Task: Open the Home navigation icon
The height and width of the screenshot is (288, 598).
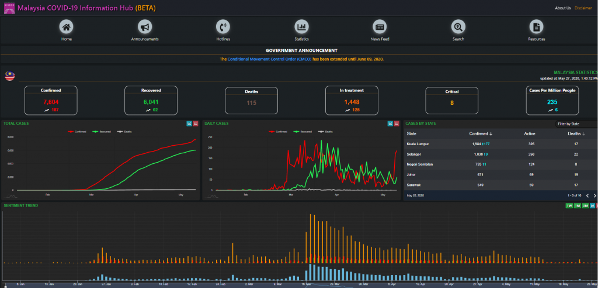Action: click(x=67, y=27)
